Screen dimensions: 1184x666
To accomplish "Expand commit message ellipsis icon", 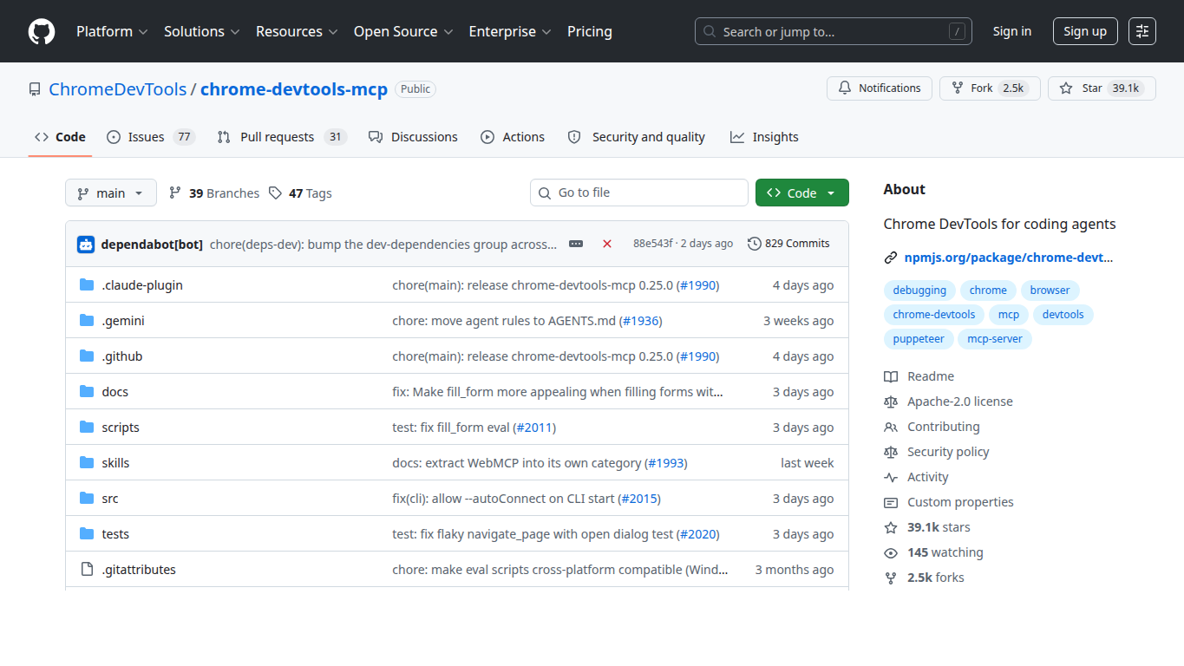I will point(576,244).
